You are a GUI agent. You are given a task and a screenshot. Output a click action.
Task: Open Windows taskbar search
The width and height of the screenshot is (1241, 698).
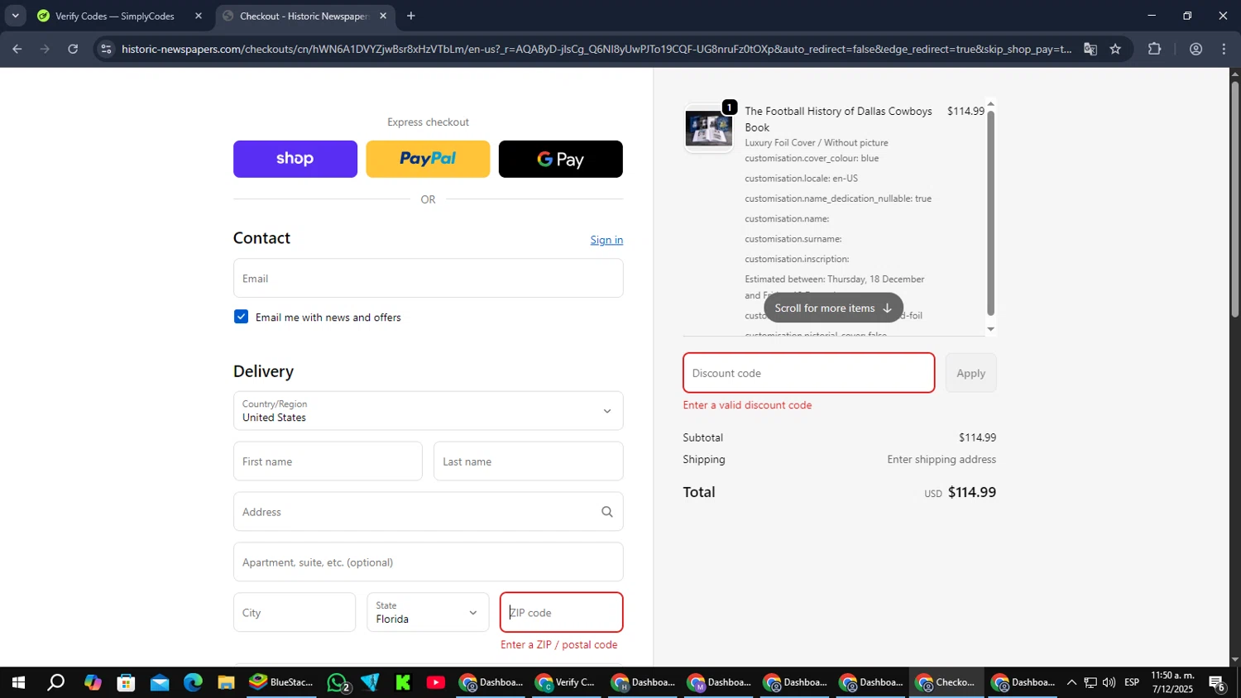pos(55,683)
